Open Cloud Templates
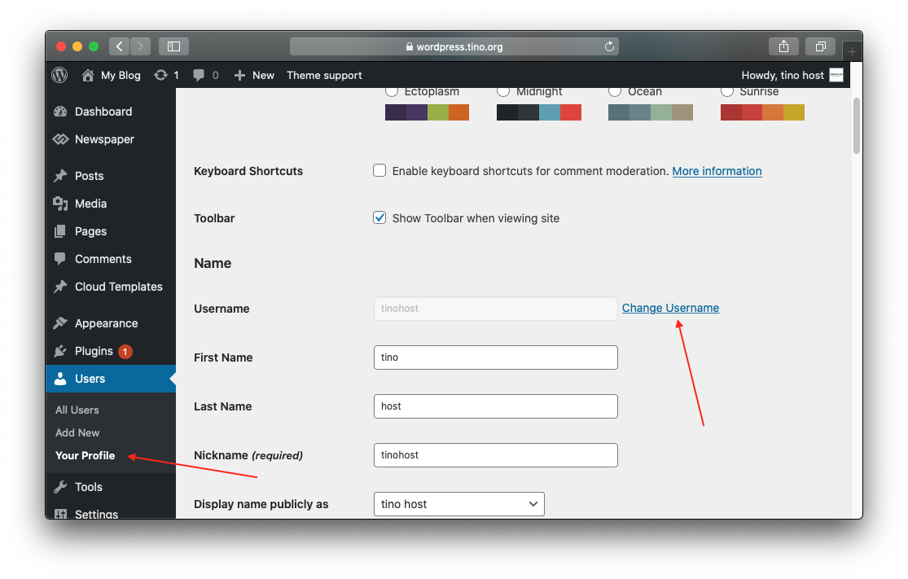 click(117, 287)
